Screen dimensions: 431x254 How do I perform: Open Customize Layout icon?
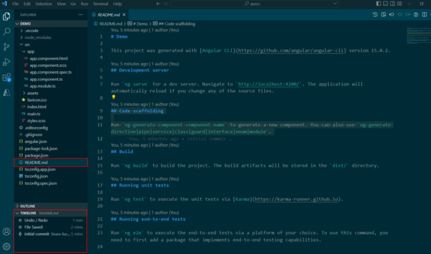400,4
